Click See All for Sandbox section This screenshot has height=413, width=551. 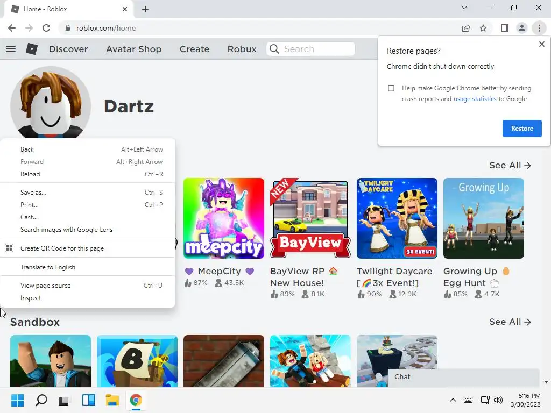pos(510,322)
